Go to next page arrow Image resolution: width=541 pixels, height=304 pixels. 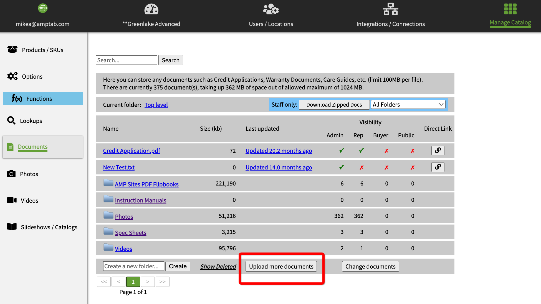(148, 282)
